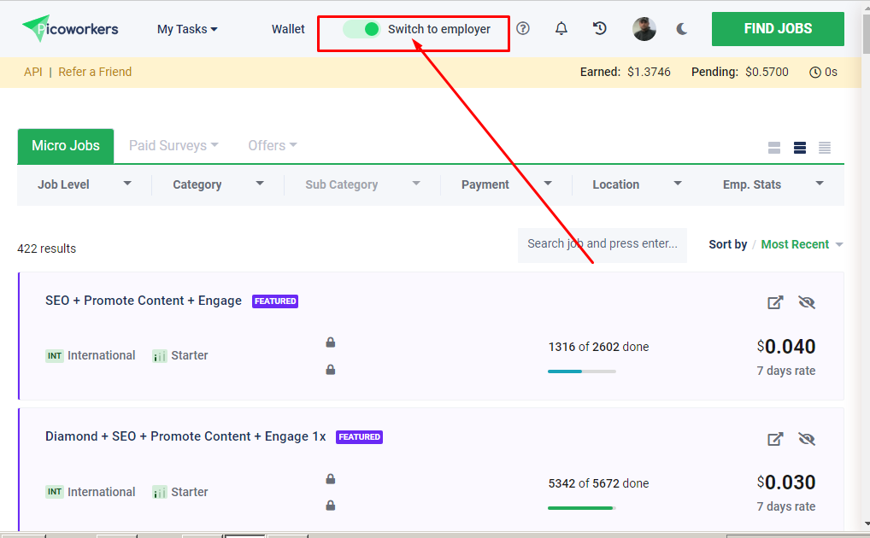Open SEO + Promote Content + Engage job title
The height and width of the screenshot is (538, 870).
(x=144, y=301)
